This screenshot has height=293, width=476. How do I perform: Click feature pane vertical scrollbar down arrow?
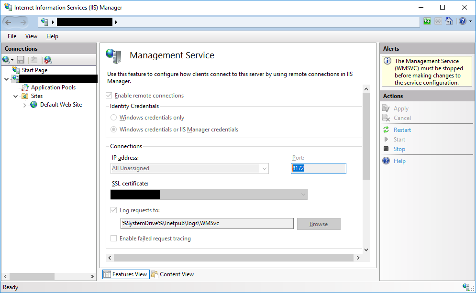point(366,250)
